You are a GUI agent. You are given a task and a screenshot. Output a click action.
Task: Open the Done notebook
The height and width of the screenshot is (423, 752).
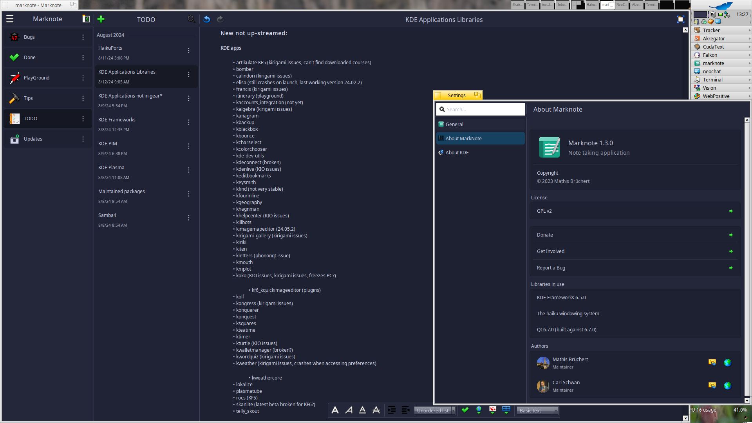(48, 58)
